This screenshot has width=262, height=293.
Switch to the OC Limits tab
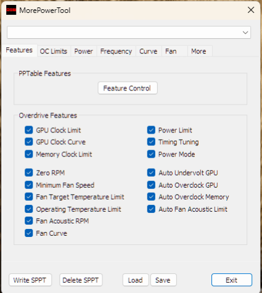point(54,51)
